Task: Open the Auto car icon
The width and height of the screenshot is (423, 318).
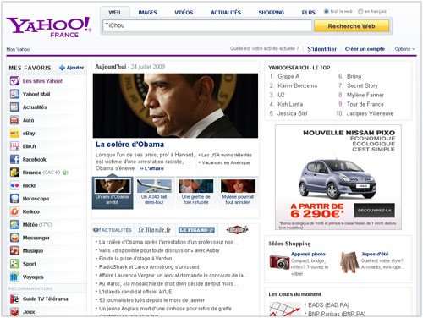Action: (x=14, y=120)
